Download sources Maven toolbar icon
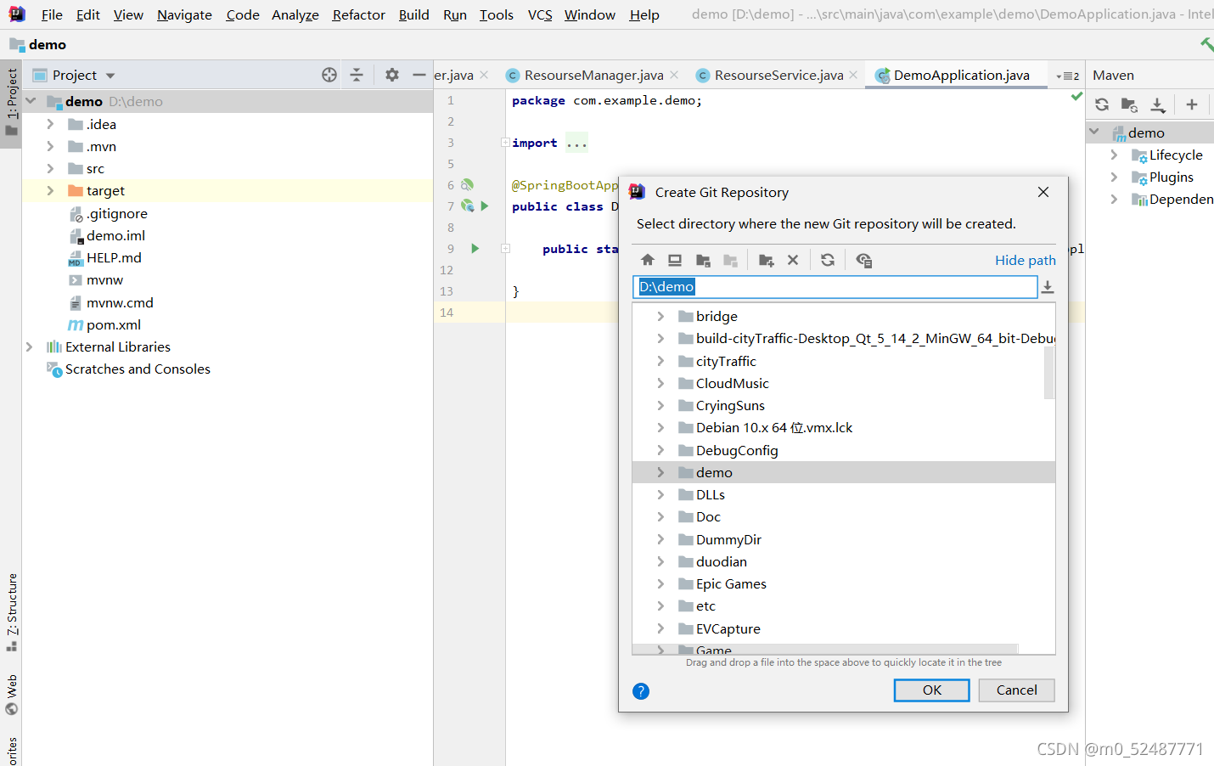This screenshot has width=1214, height=766. 1158,104
